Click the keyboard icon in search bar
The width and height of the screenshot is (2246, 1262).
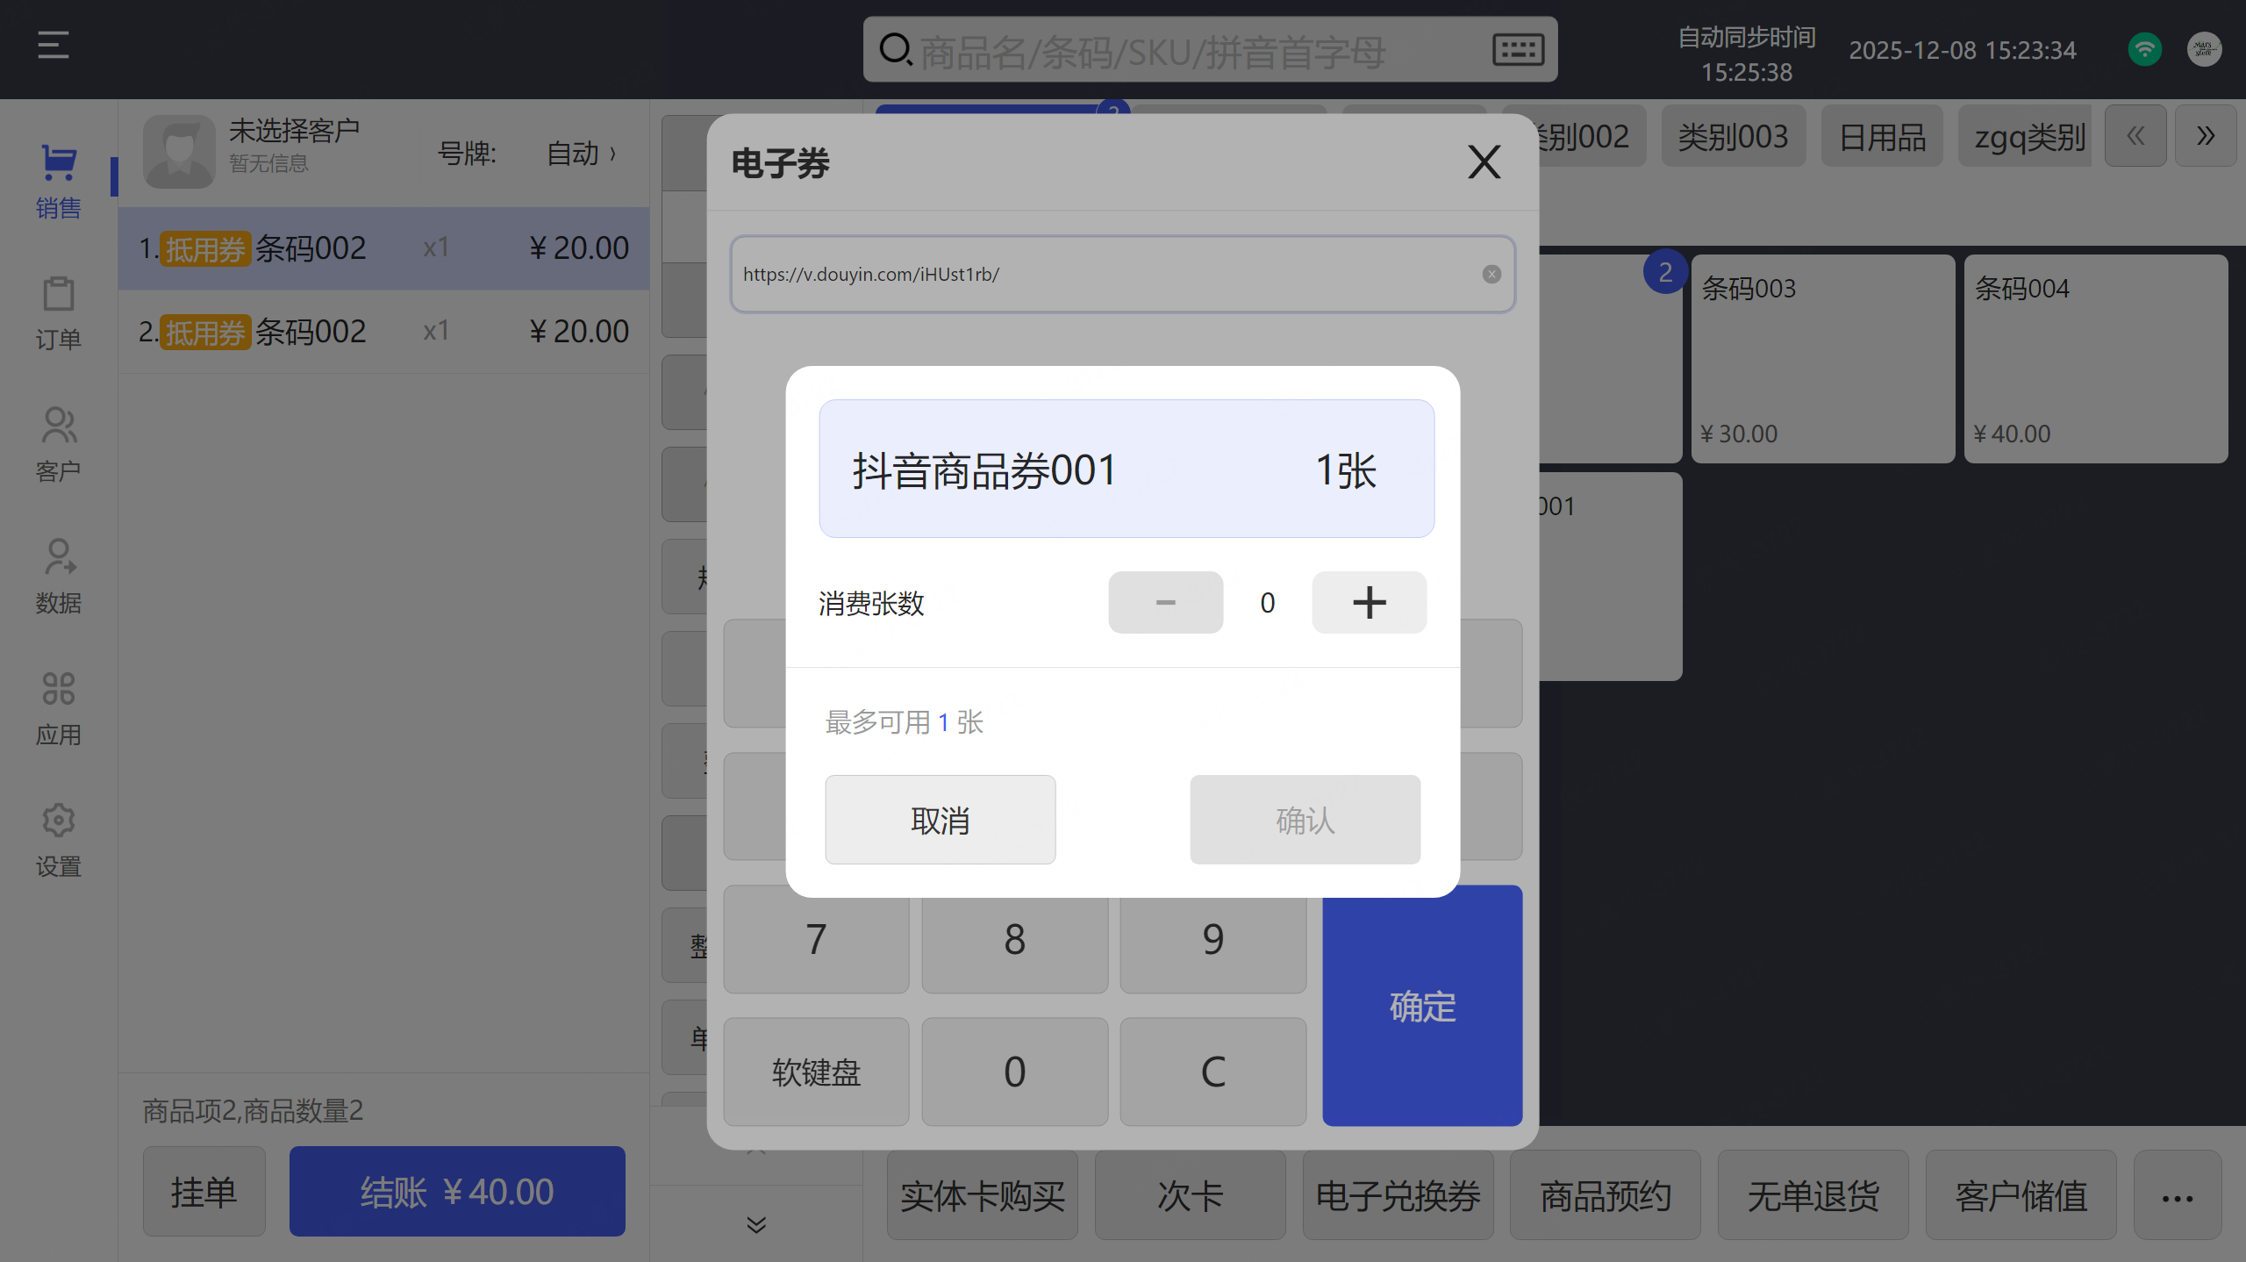[x=1518, y=49]
